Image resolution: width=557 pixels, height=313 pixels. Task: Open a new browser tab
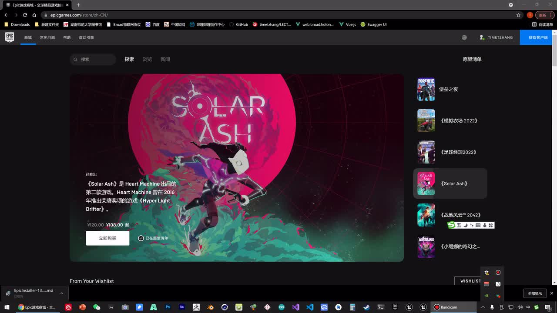pos(78,5)
